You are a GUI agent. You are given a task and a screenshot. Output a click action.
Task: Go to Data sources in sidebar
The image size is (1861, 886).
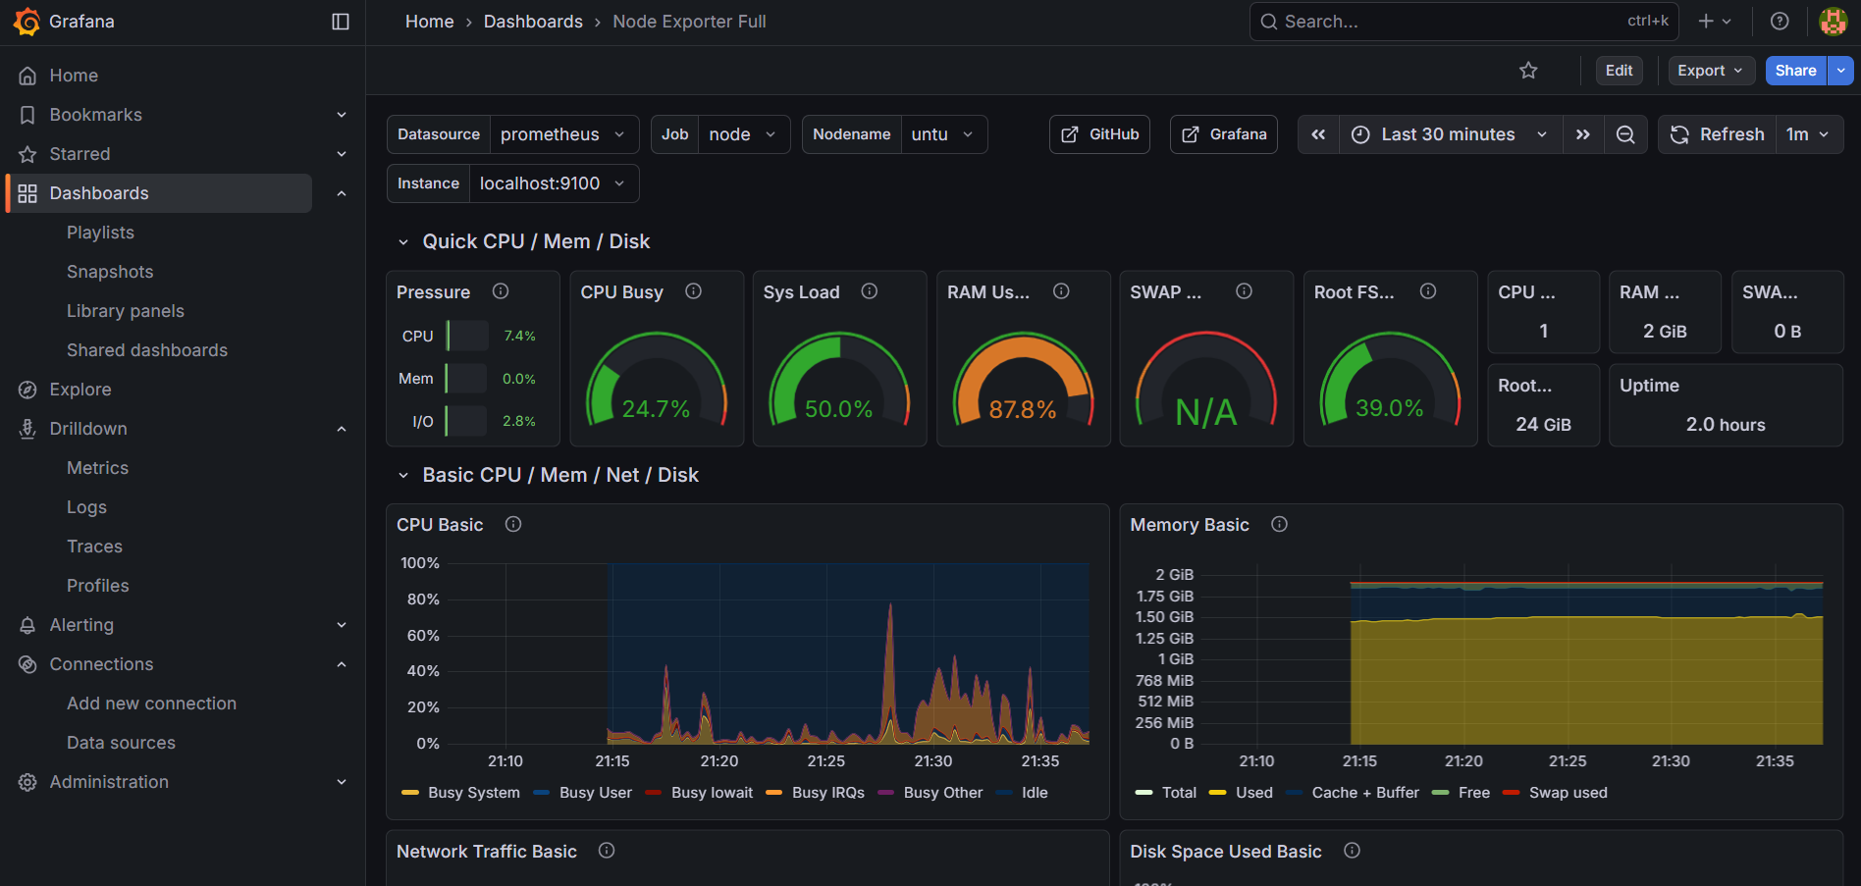(x=121, y=743)
